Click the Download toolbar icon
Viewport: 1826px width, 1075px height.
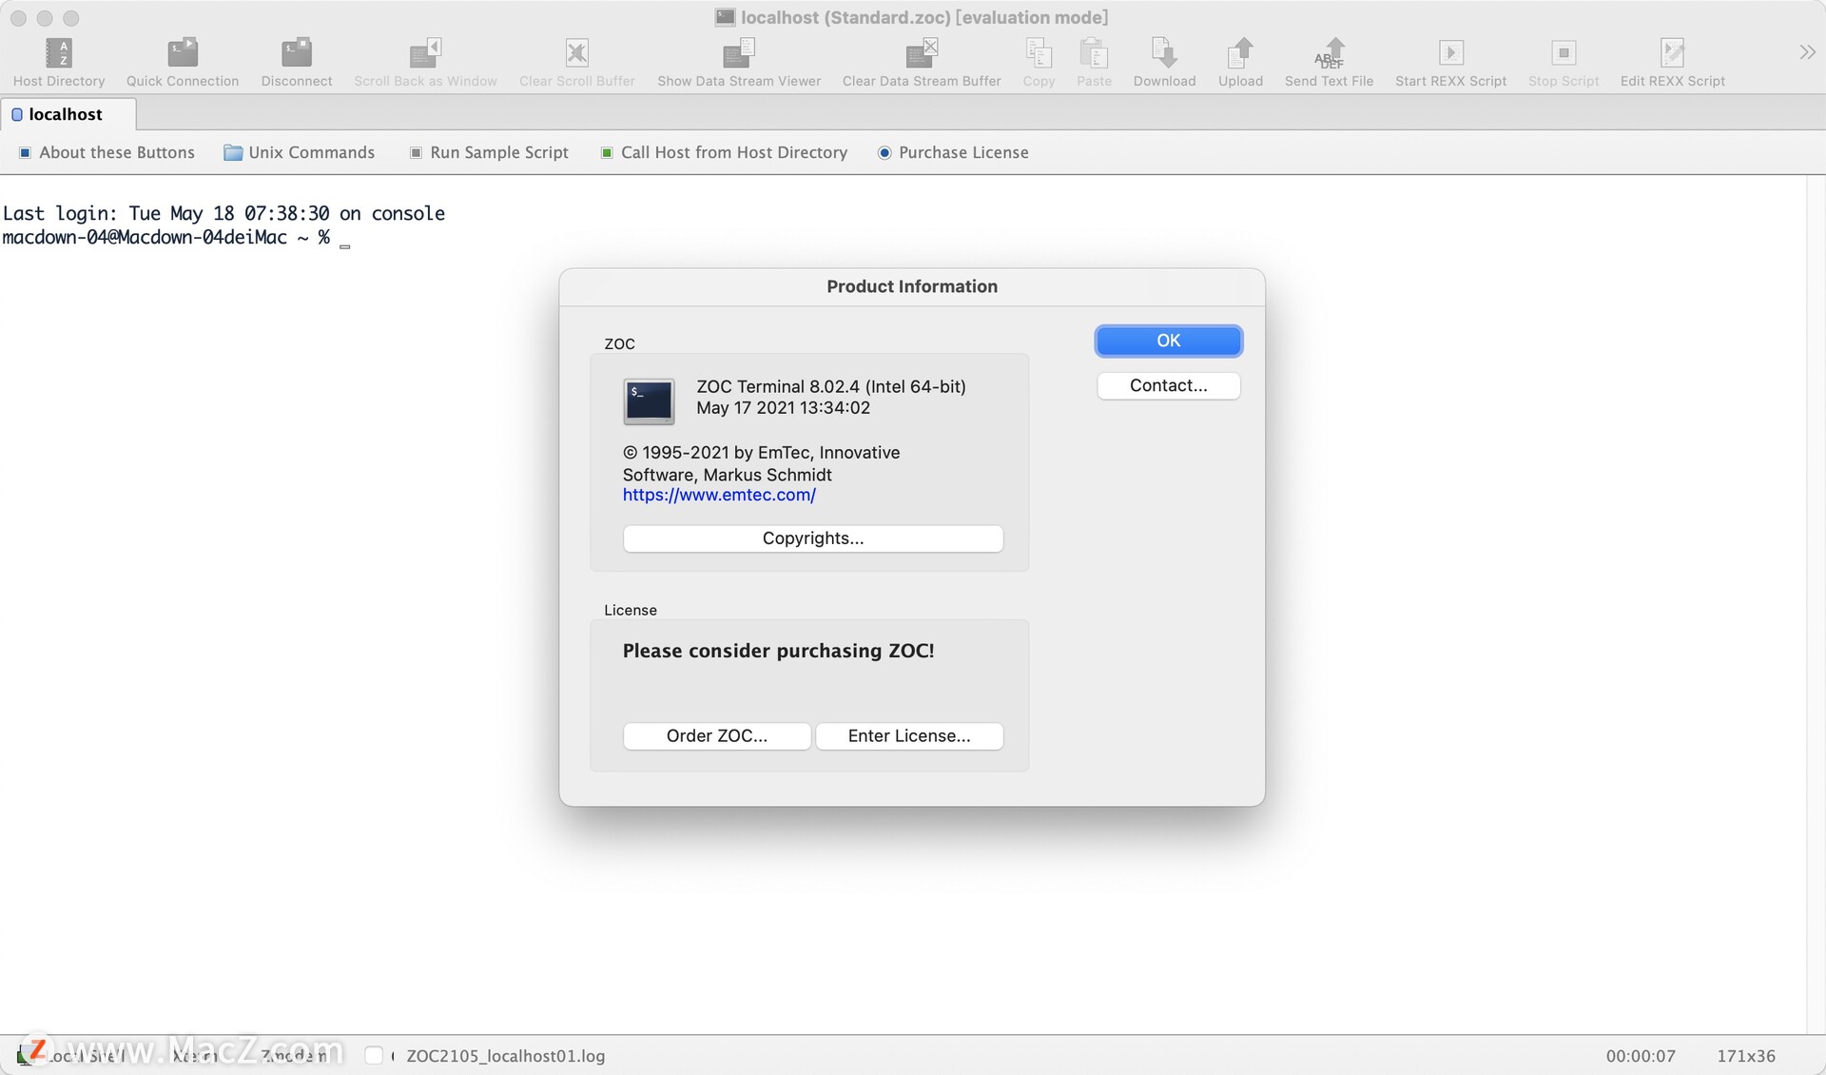[1164, 63]
